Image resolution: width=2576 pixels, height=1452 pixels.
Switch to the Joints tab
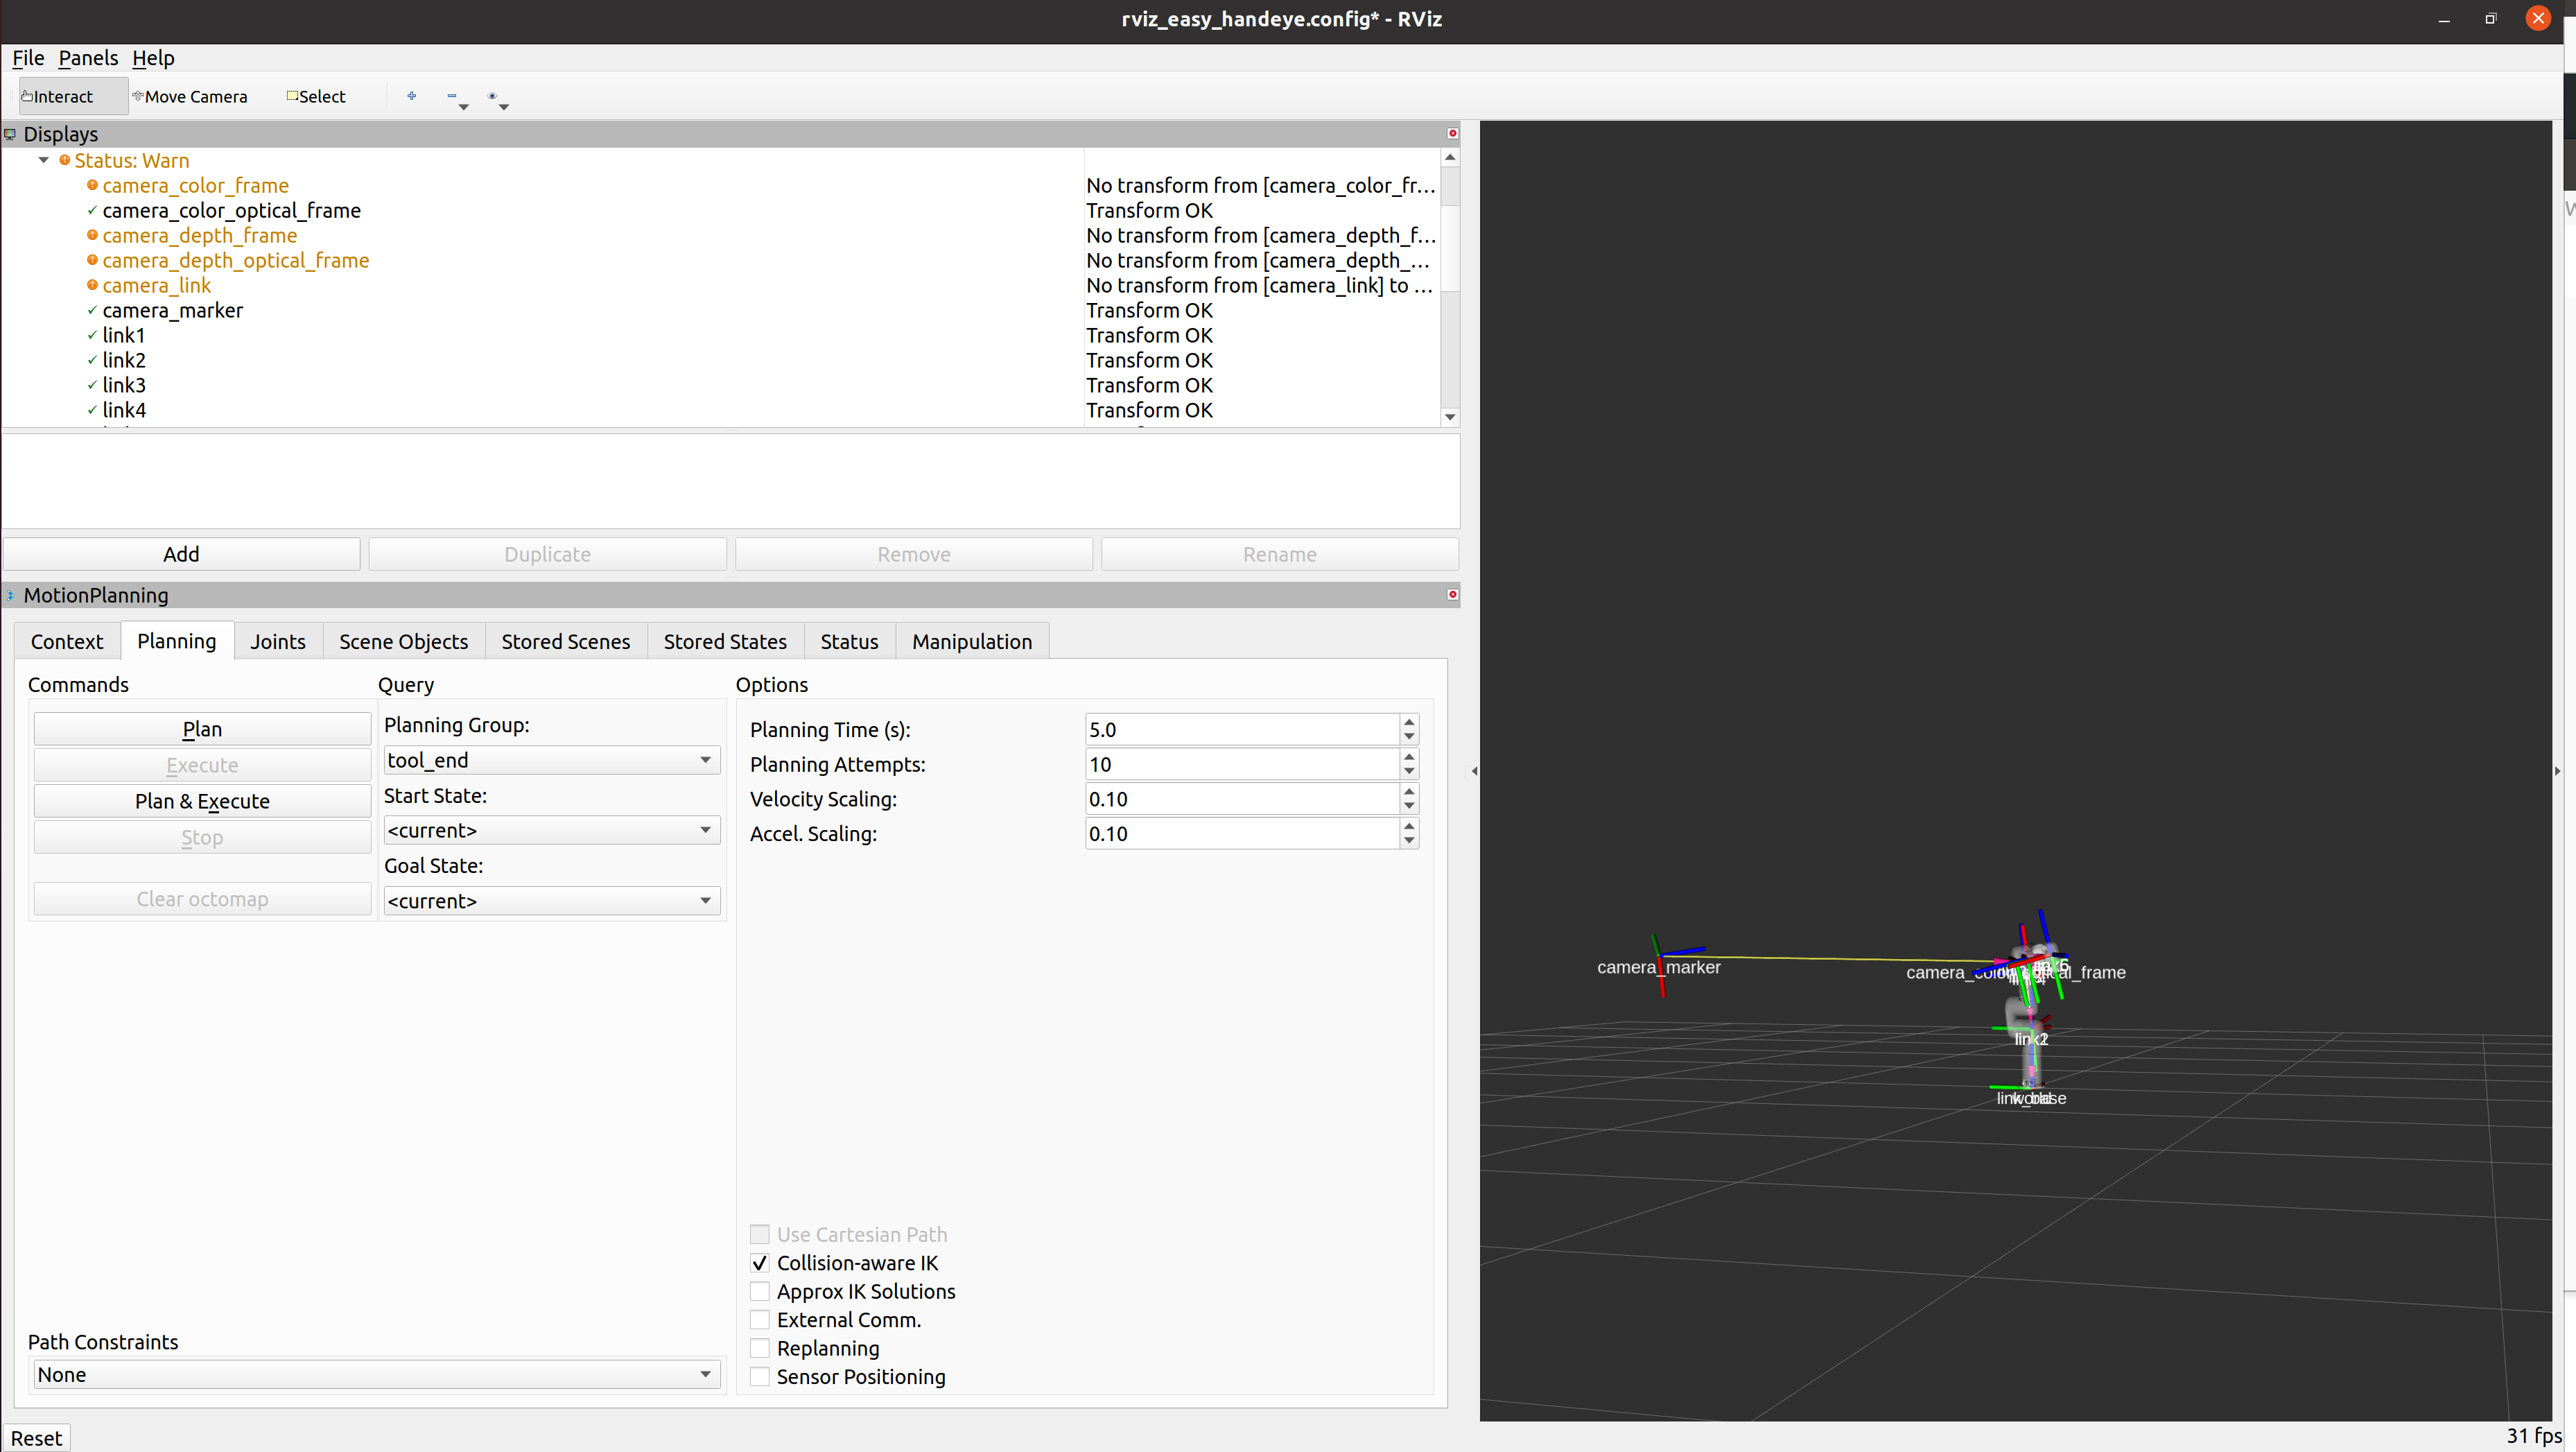(278, 641)
